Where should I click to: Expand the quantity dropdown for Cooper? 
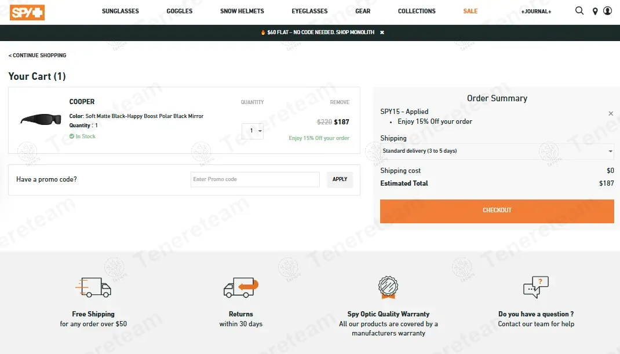click(253, 131)
